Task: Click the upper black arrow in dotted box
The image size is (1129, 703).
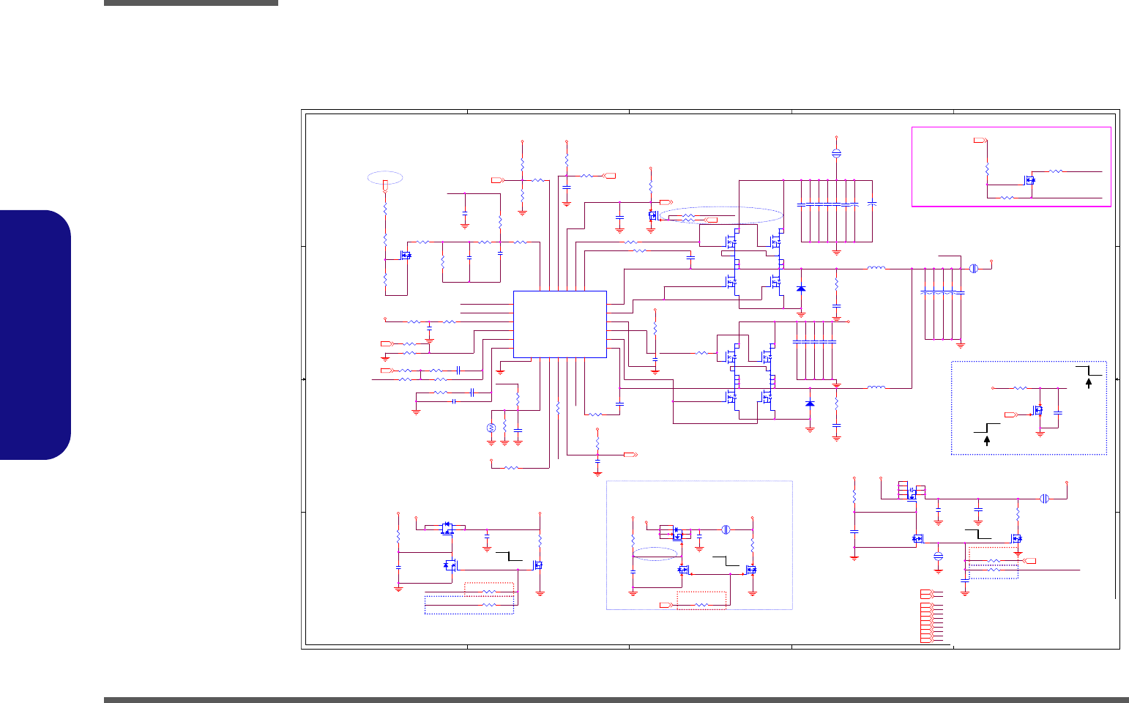Action: [1089, 383]
